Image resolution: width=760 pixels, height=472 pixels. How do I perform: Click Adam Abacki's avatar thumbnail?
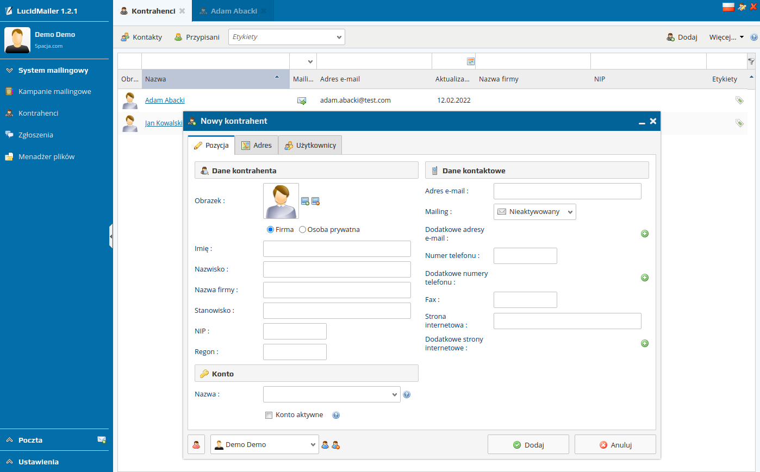click(130, 100)
